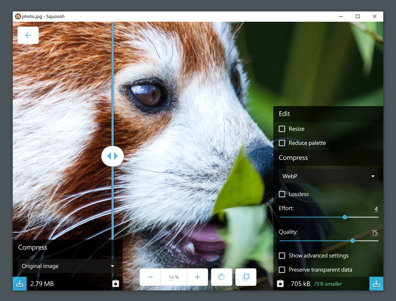Enable the Reduce palette checkbox
Screen dimensions: 396x301
tap(282, 143)
